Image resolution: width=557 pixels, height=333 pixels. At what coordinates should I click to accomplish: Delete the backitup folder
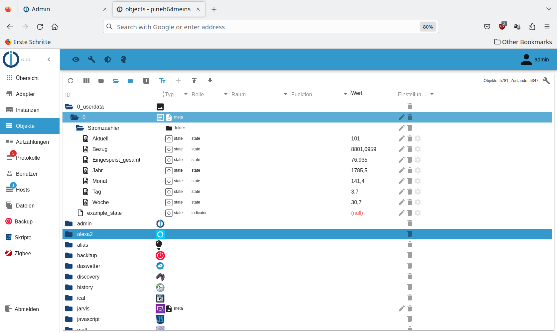click(x=410, y=255)
